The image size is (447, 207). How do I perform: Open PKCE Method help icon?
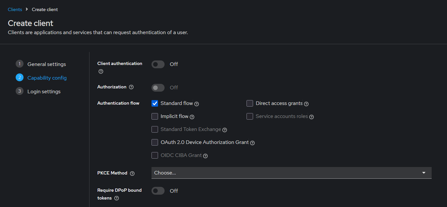[x=132, y=174]
